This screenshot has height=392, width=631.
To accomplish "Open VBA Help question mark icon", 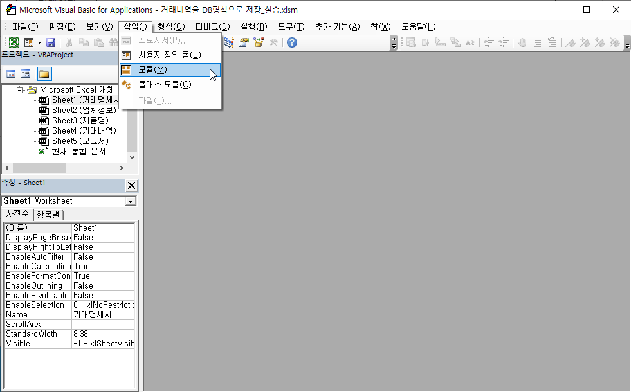I will (292, 42).
